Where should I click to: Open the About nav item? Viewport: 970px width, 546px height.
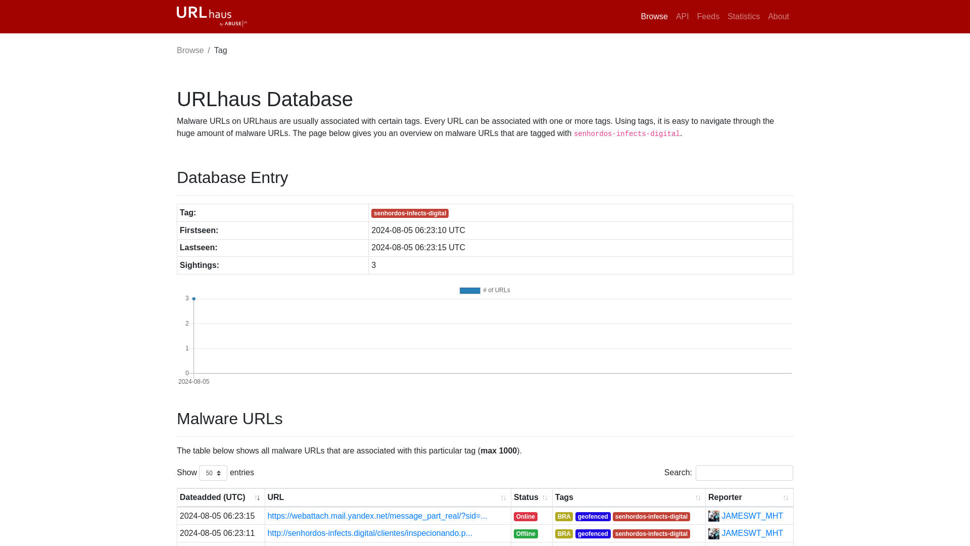click(x=778, y=17)
